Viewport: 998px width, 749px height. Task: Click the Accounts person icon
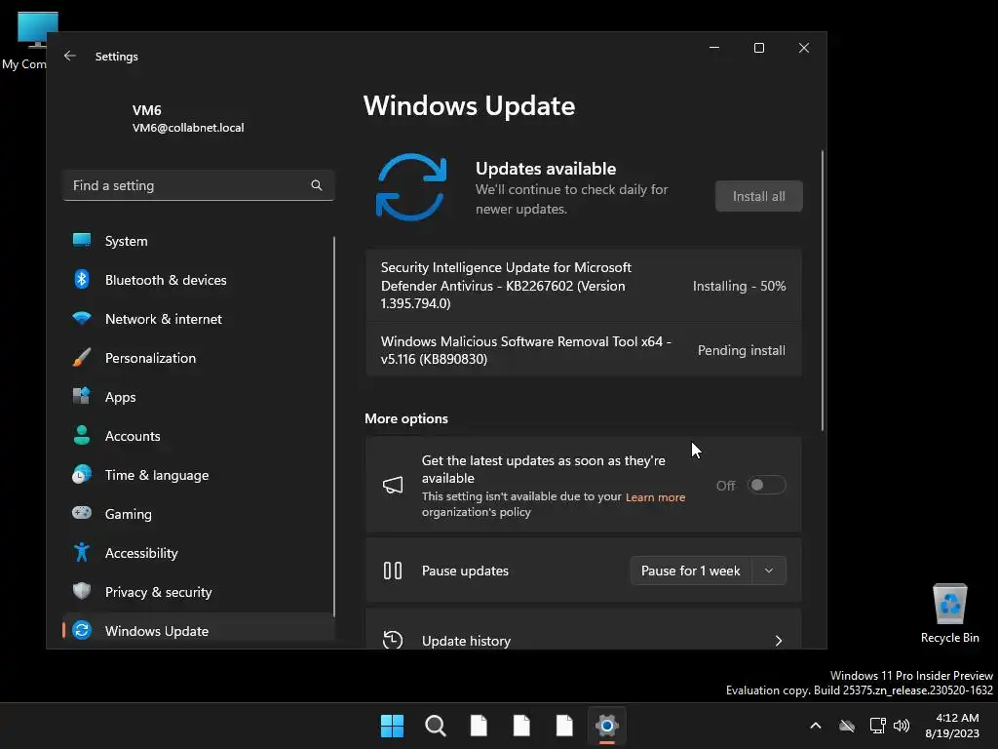click(x=82, y=435)
